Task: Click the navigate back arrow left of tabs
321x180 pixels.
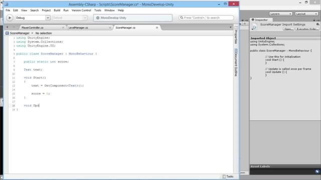Action: pyautogui.click(x=7, y=27)
